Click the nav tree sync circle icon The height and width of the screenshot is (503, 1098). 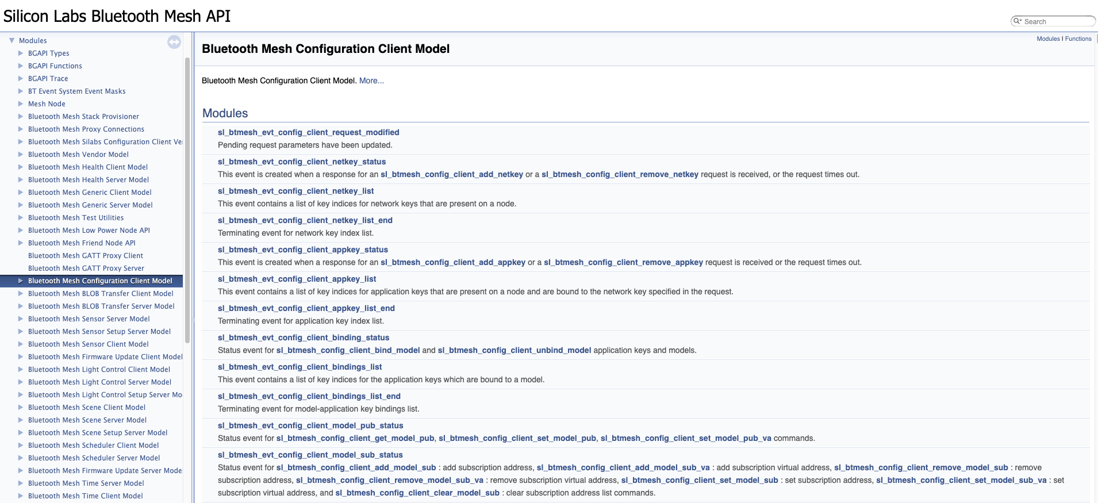pos(174,42)
